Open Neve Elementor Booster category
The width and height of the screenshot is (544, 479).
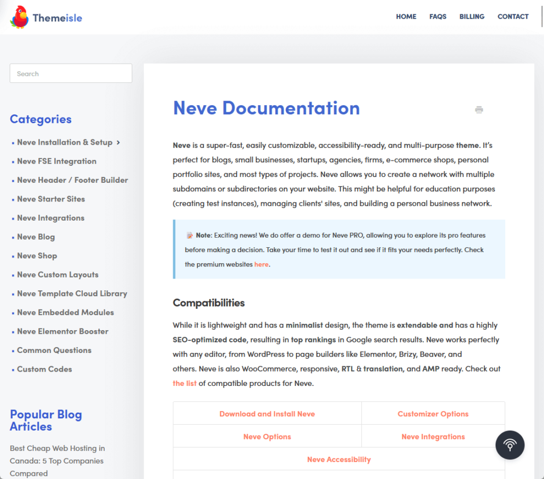(x=63, y=332)
